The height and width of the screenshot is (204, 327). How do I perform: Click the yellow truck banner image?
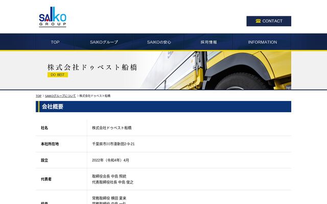(x=217, y=70)
